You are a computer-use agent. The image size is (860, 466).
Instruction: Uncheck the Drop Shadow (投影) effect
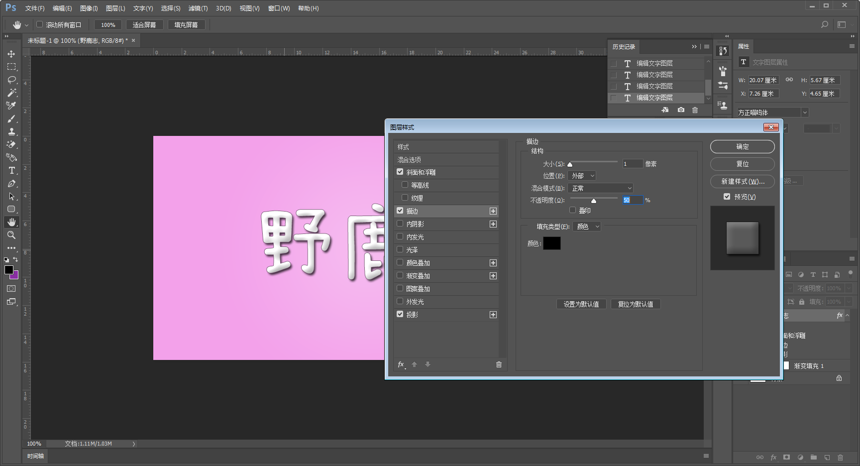click(400, 314)
